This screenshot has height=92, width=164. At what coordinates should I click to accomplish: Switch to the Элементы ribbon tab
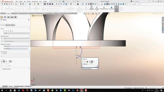tap(3, 13)
